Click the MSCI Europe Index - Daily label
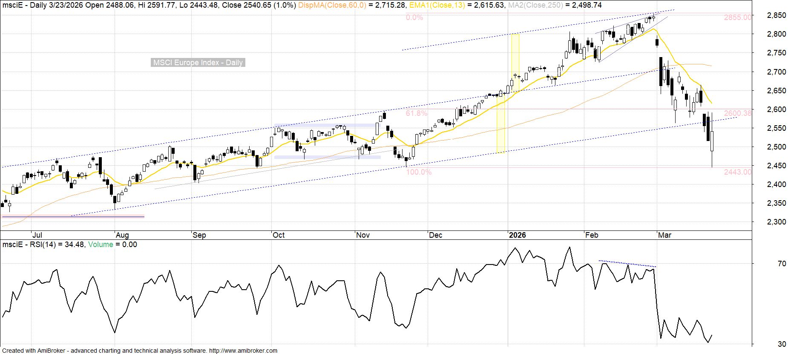788x354 pixels. click(x=198, y=63)
